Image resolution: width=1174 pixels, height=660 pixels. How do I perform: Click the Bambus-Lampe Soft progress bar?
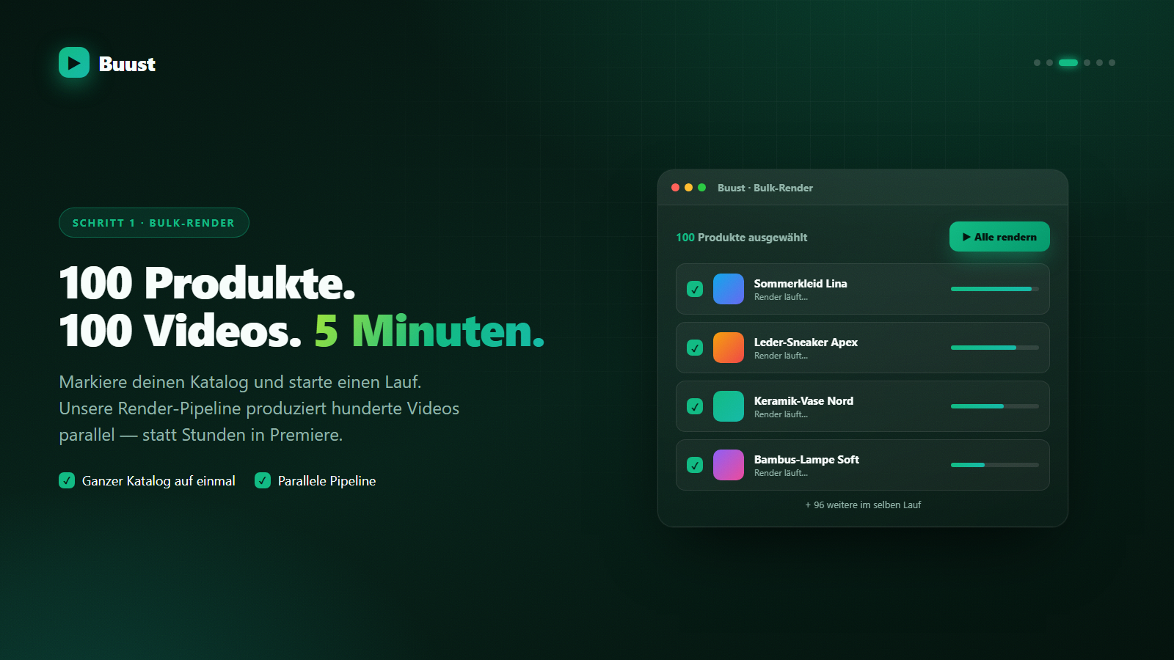(995, 465)
